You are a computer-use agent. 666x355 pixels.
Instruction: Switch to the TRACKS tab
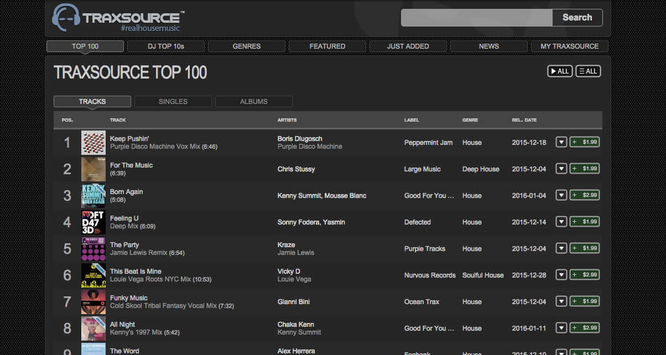tap(92, 102)
